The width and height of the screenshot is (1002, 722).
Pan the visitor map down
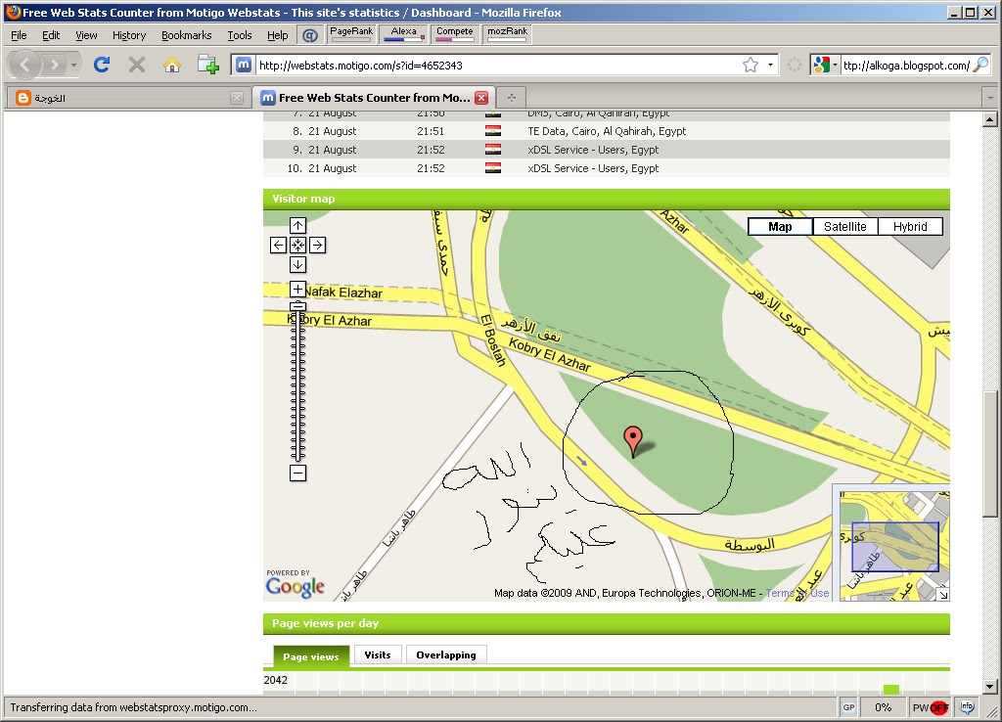tap(297, 264)
